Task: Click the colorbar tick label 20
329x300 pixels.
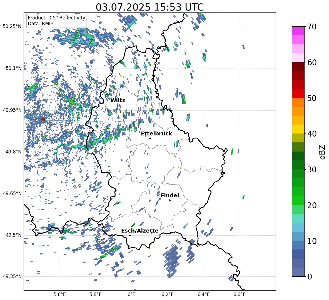Action: (x=312, y=205)
